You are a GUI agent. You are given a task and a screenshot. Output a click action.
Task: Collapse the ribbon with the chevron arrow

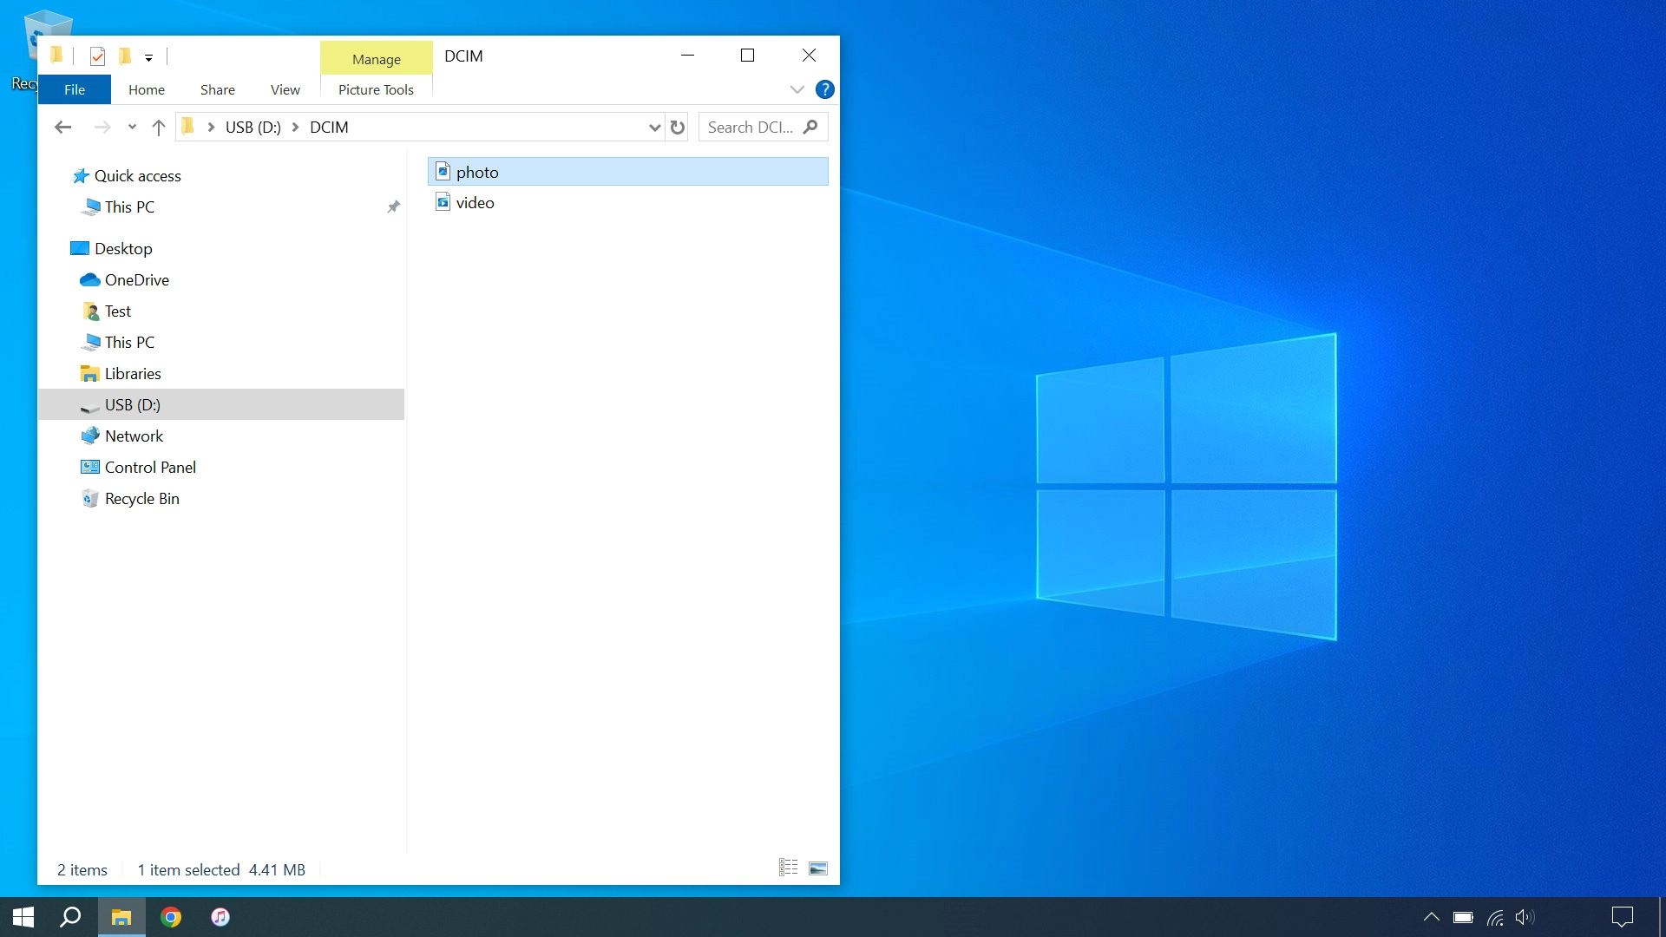pos(797,89)
